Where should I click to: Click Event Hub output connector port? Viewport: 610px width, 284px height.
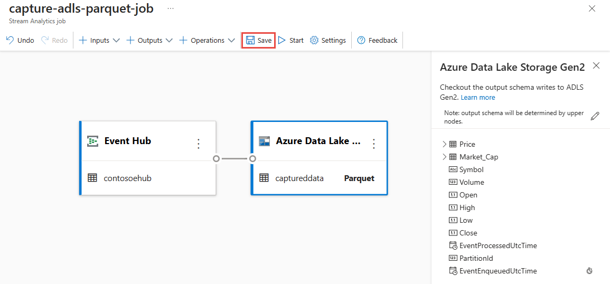pos(217,159)
